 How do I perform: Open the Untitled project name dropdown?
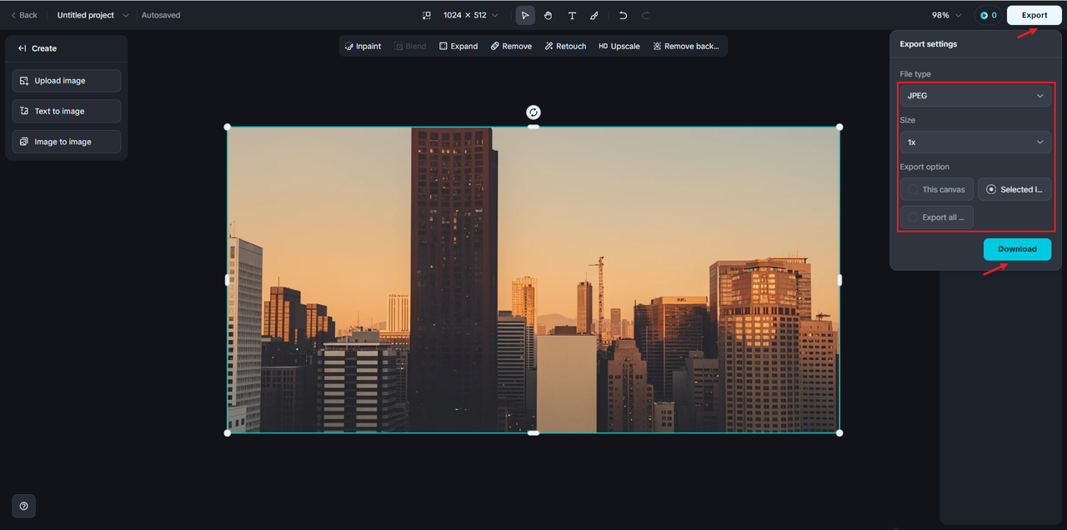point(93,15)
